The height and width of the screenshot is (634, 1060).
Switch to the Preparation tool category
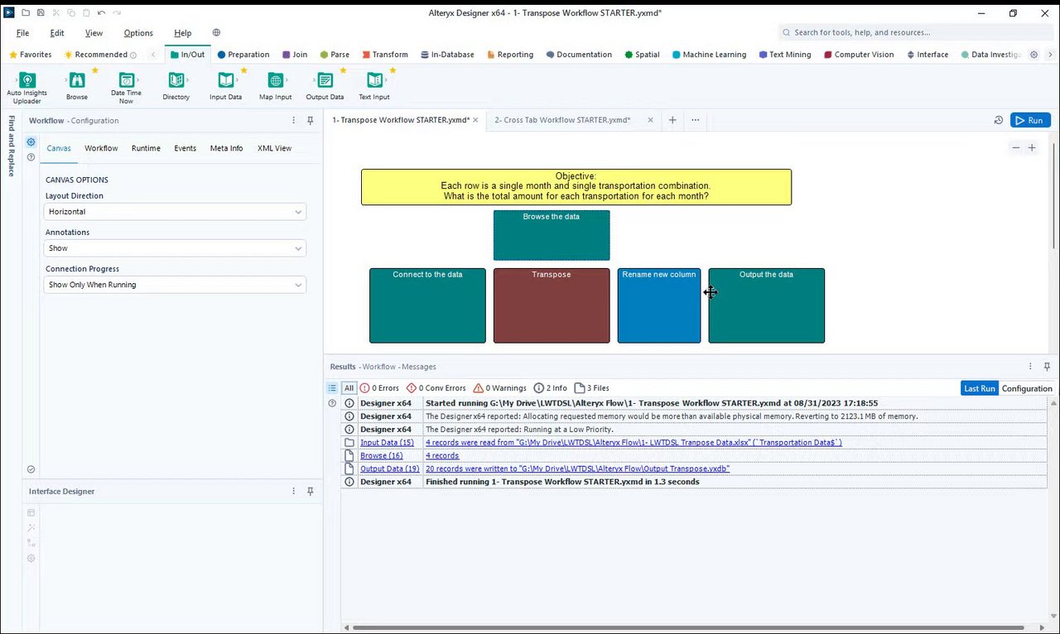click(243, 55)
